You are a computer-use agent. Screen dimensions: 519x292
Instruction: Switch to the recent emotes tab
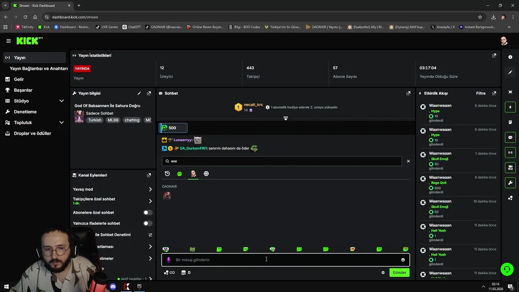click(x=167, y=174)
